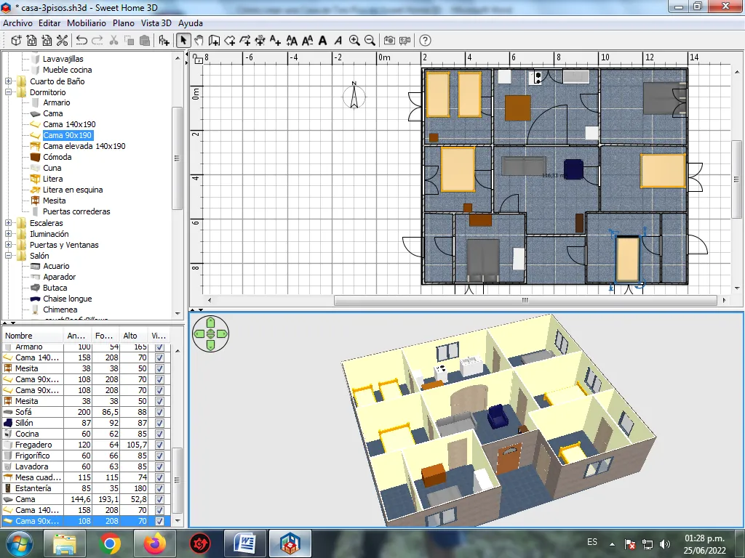Image resolution: width=745 pixels, height=558 pixels.
Task: Expand the Escaleras folder
Action: tap(8, 223)
